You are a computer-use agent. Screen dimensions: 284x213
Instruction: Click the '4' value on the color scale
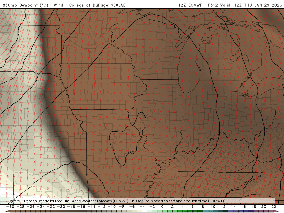[182, 207]
